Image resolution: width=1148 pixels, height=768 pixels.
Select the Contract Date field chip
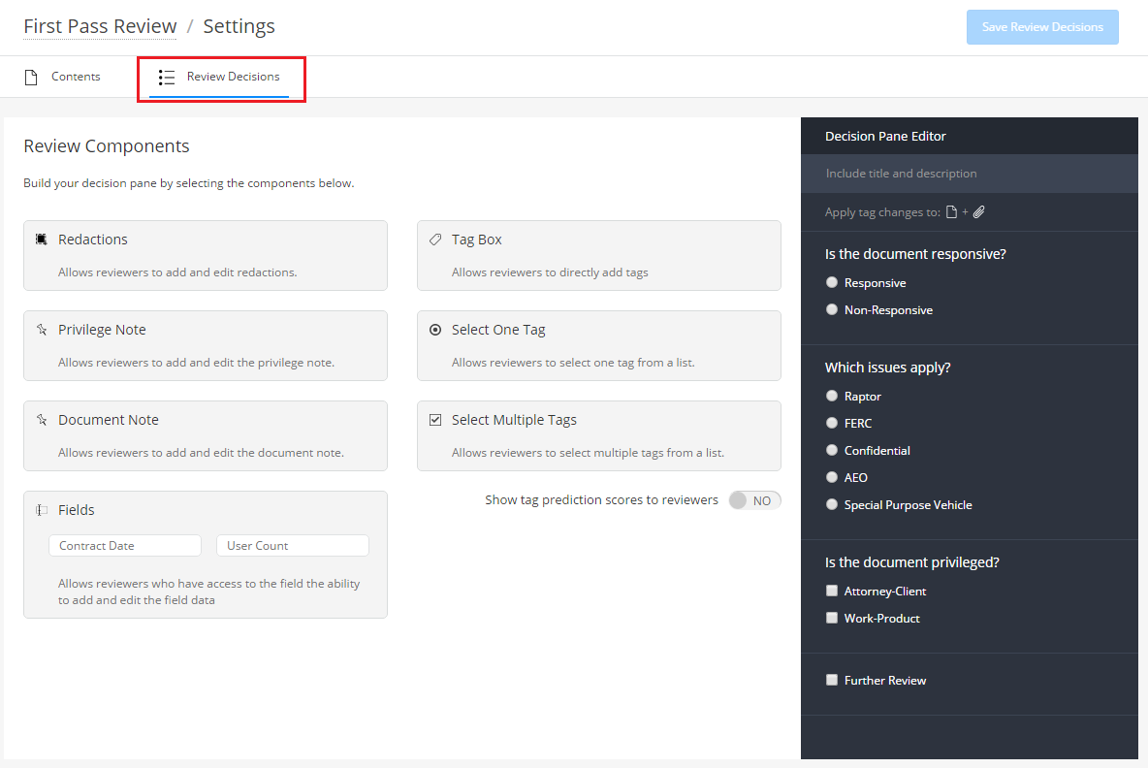click(x=125, y=545)
